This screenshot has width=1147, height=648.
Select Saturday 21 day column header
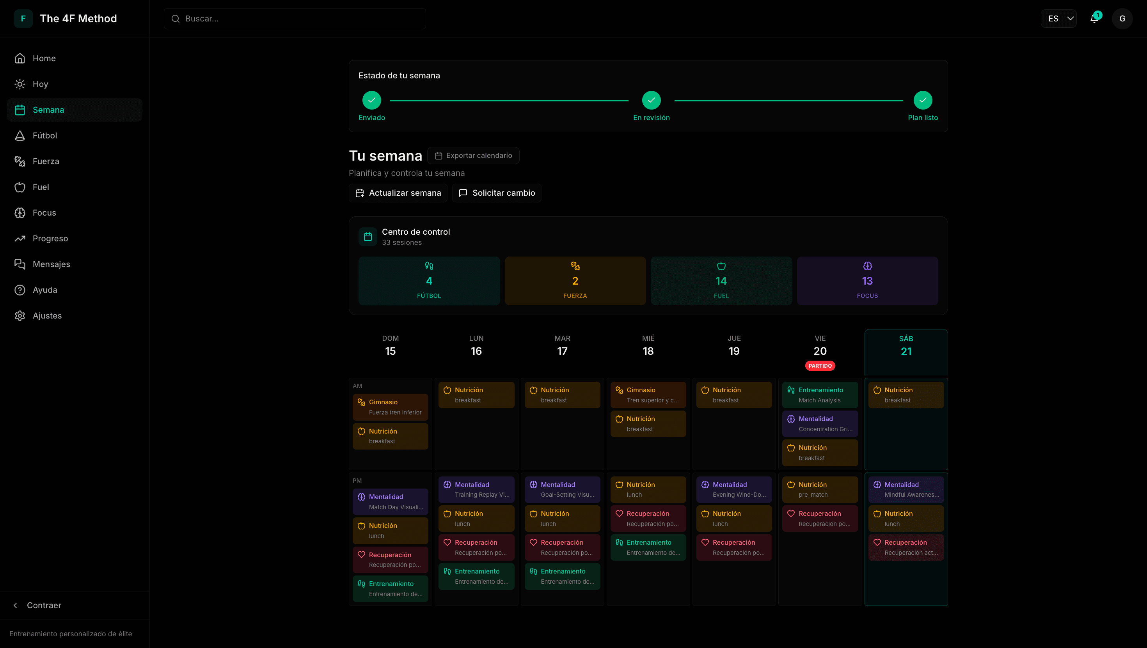click(x=906, y=346)
